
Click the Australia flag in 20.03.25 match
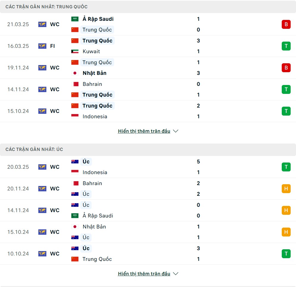tap(75, 162)
